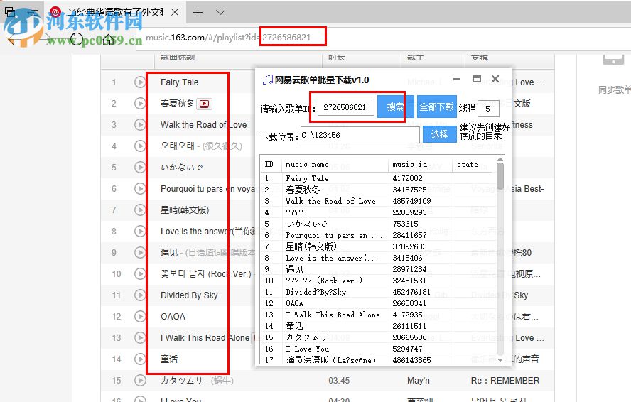Select the Fairy Tale row in downloader list

click(x=378, y=178)
